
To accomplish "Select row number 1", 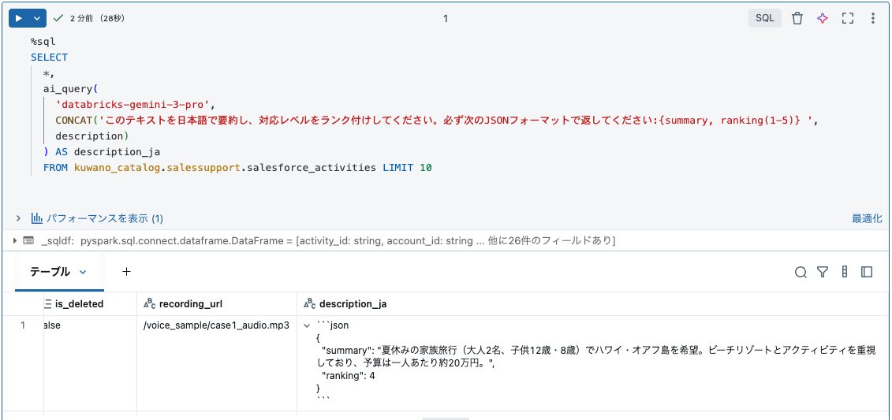I will pos(23,325).
